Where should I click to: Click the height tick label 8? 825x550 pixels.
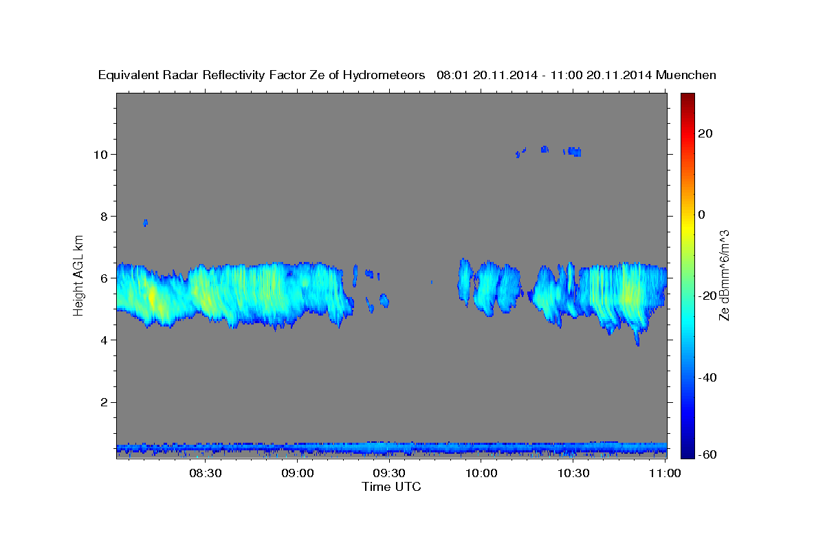click(x=106, y=216)
